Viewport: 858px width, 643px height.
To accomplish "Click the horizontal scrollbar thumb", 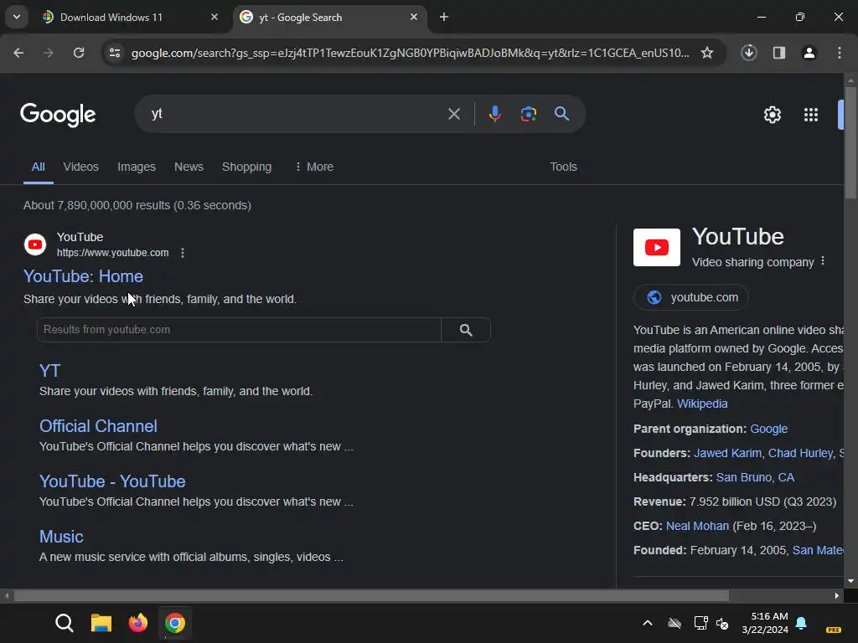I will [x=371, y=595].
